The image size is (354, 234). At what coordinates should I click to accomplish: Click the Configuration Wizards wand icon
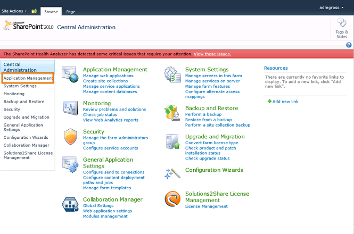[x=172, y=174]
